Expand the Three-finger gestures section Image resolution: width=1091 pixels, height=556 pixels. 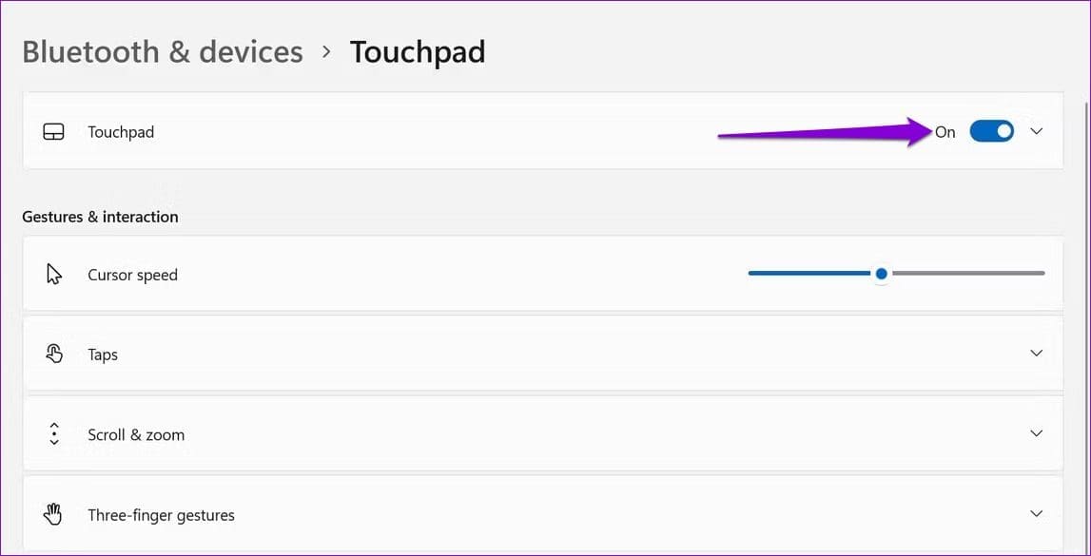1037,513
